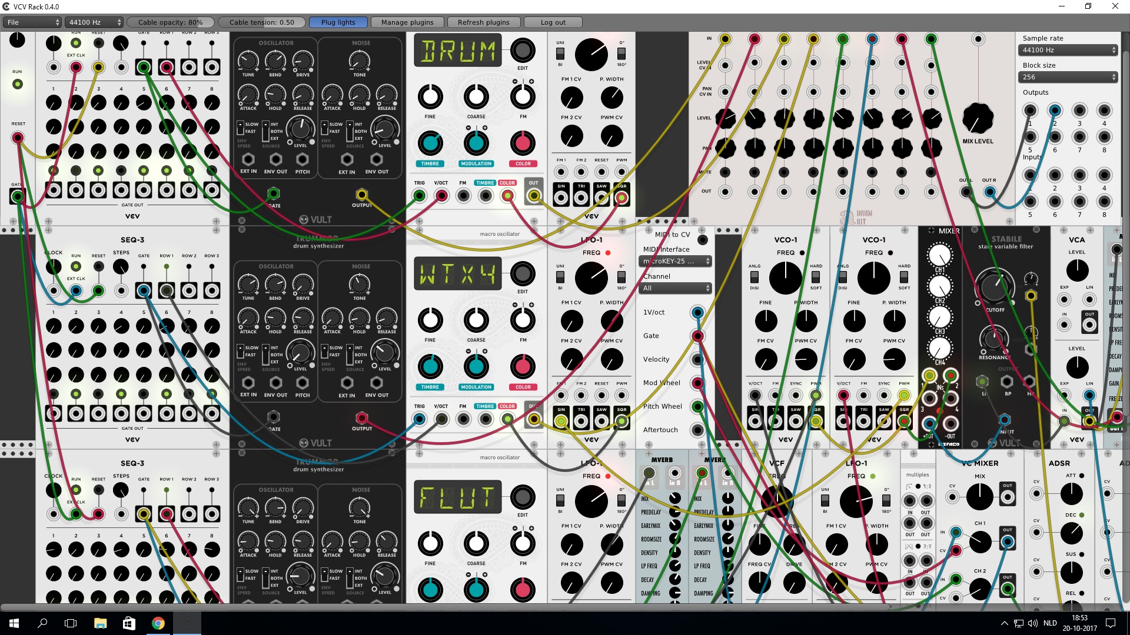Open Audio Interface Sample rate dropdown
The width and height of the screenshot is (1130, 635).
pos(1068,50)
